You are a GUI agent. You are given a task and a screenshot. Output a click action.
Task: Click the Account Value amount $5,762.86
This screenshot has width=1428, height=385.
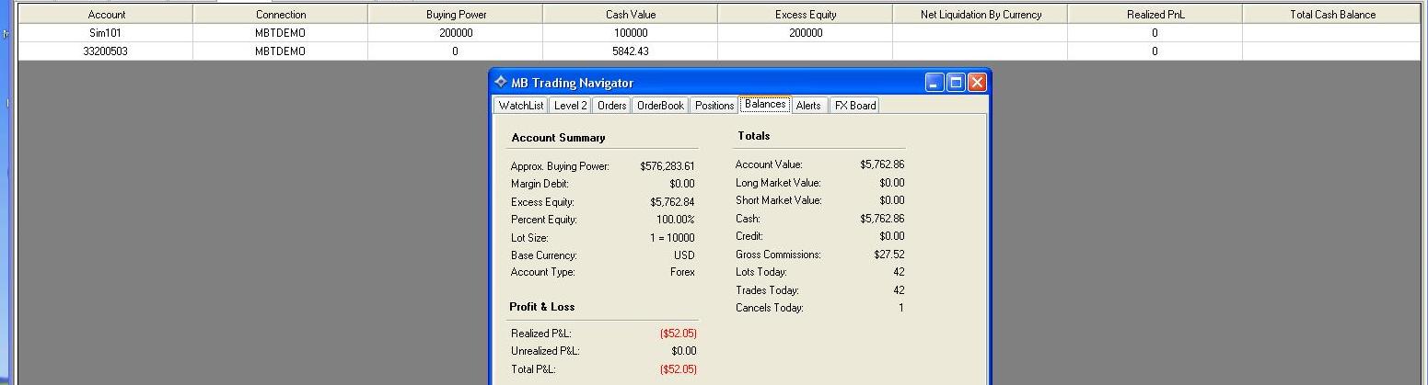882,164
